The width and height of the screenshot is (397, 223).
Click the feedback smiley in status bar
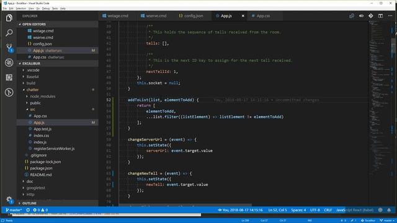click(380, 210)
